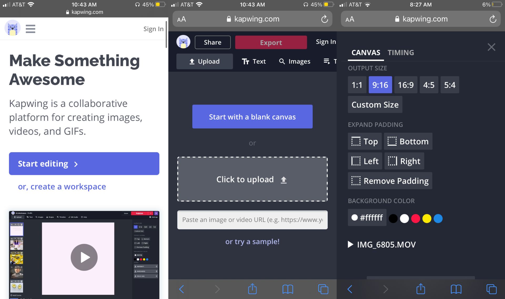Tap the reload icon in the middle Safari address bar

pyautogui.click(x=324, y=19)
